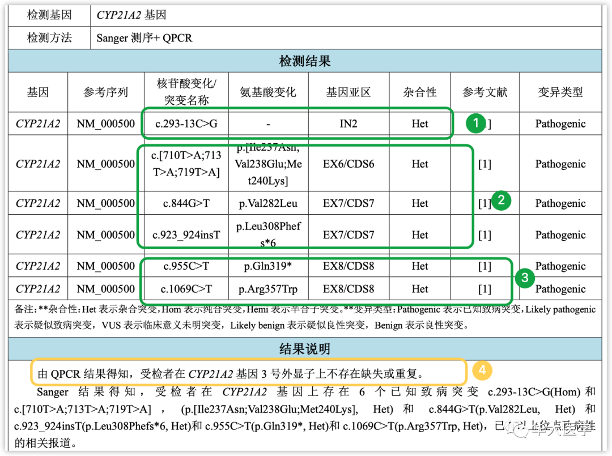Click reference [1] in the c.955C>T row
Viewport: 612px width, 456px height.
point(484,266)
